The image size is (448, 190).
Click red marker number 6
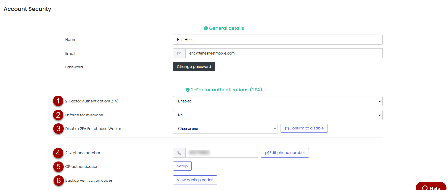click(58, 180)
